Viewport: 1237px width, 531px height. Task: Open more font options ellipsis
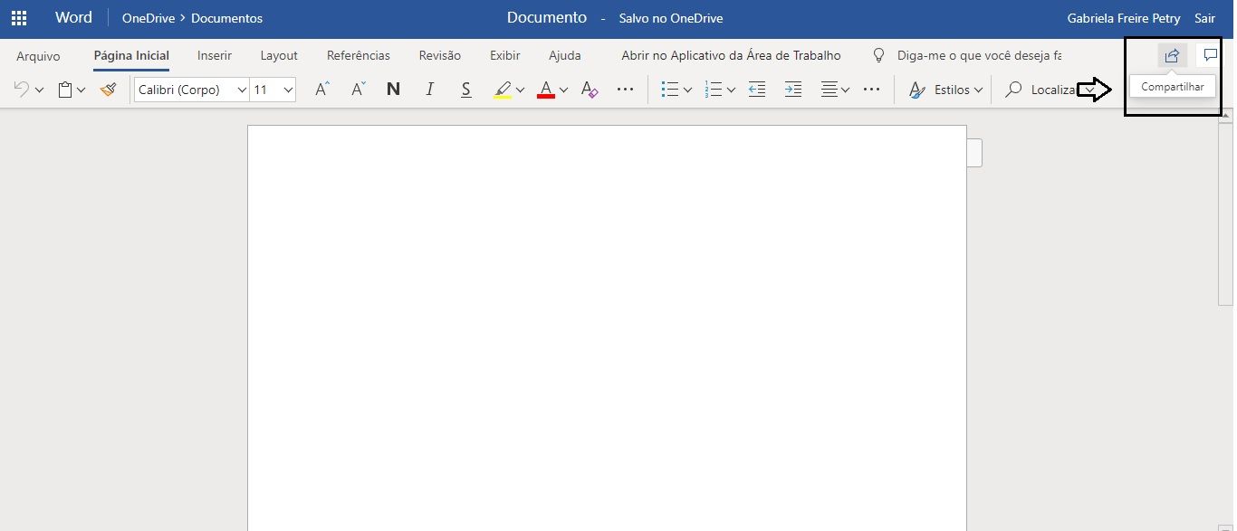625,90
